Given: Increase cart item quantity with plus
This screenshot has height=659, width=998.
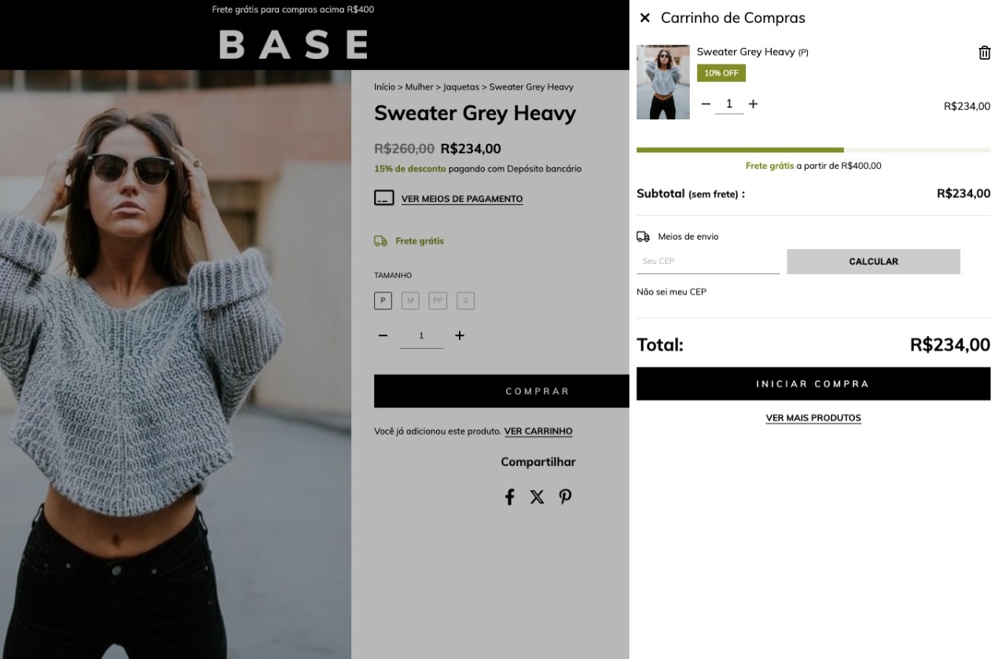Looking at the screenshot, I should [753, 104].
